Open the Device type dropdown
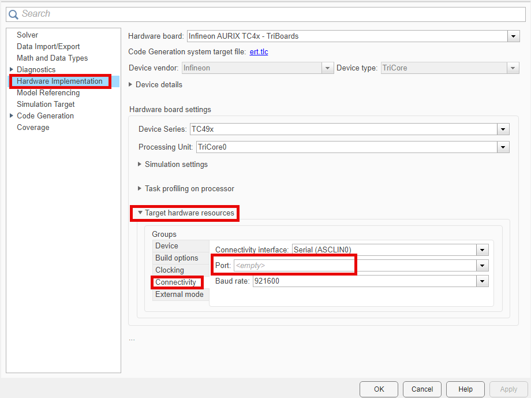Screen dimensions: 531x398 (x=513, y=68)
